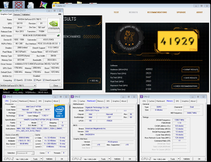Click the Bus Interface question mark icon
This screenshot has height=162, width=211.
[x=60, y=44]
